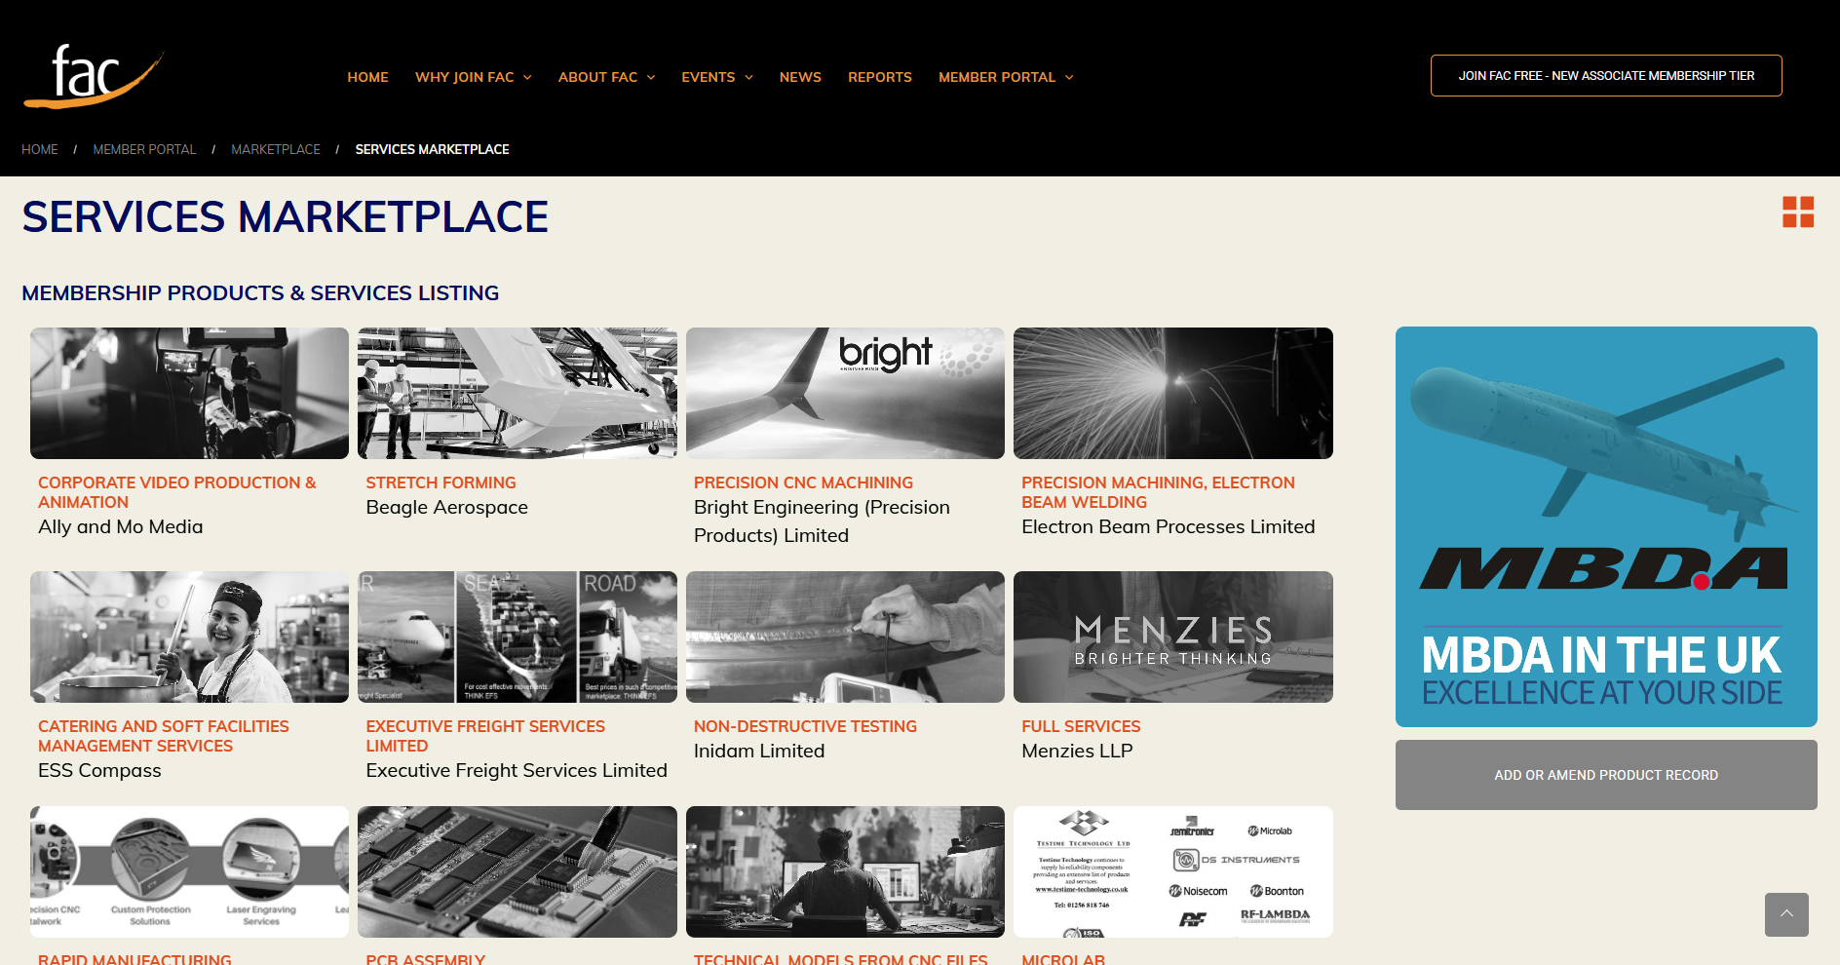The height and width of the screenshot is (965, 1840).
Task: Click PCB Assembly circuit board thumbnail
Action: 517,871
